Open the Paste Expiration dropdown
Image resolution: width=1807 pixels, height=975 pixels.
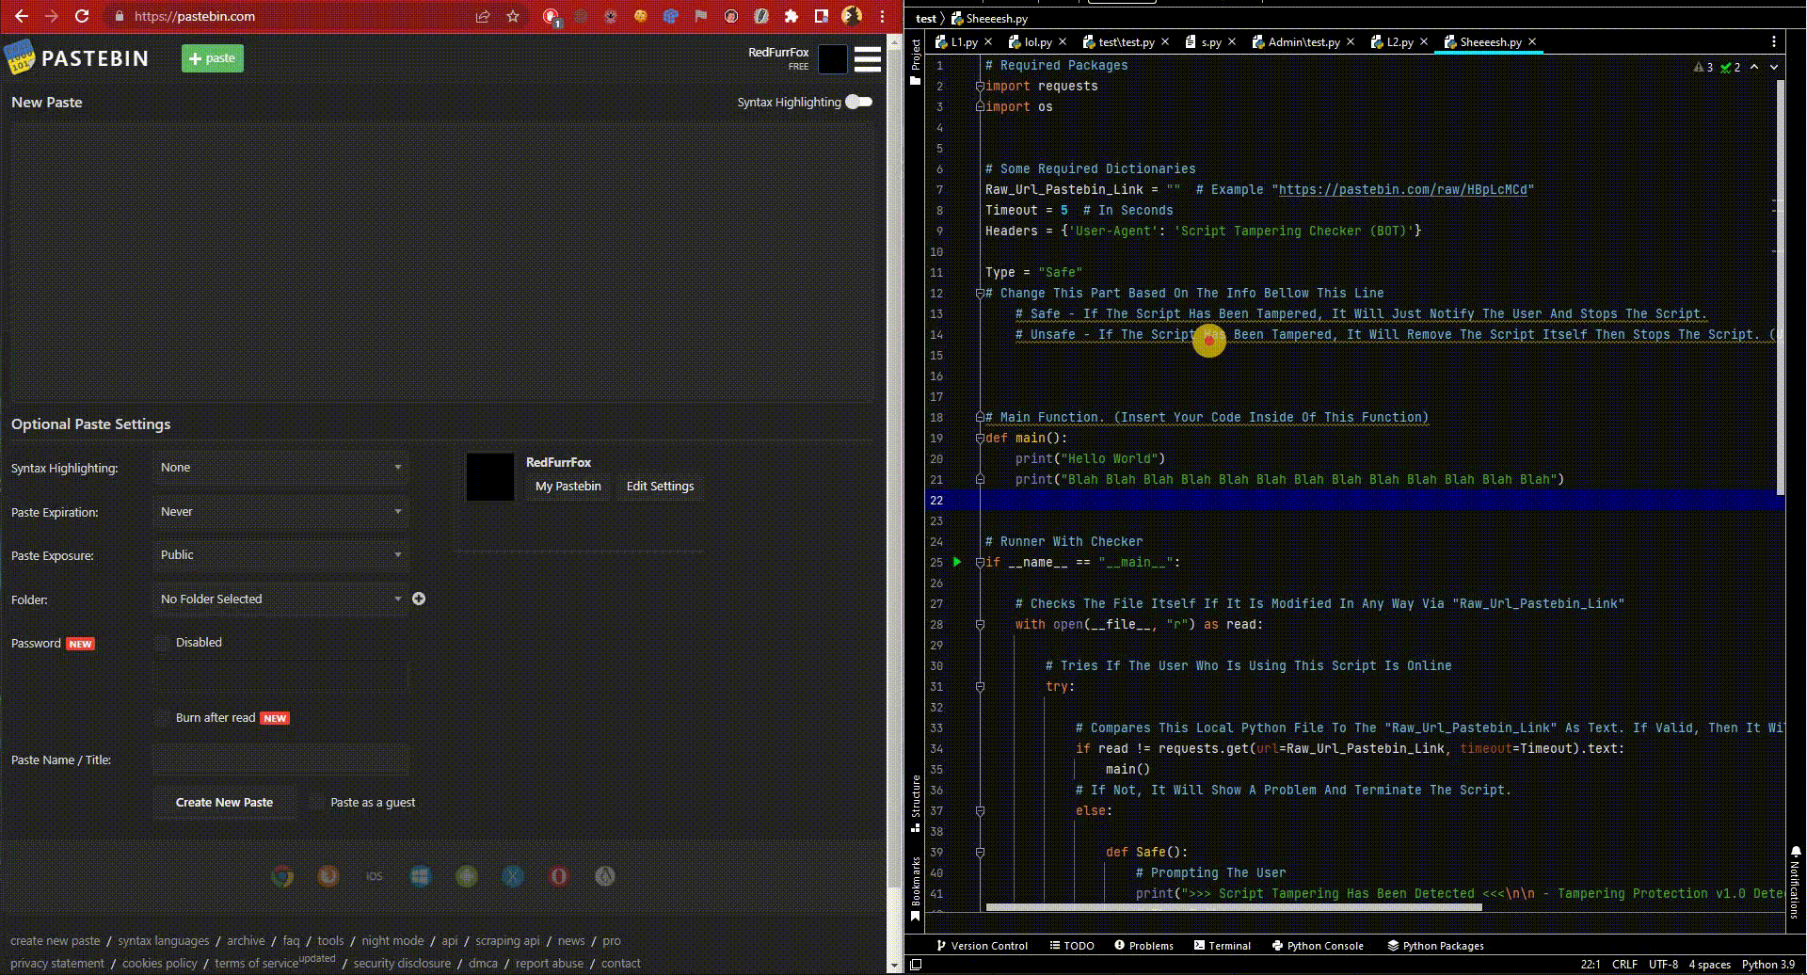click(x=280, y=512)
